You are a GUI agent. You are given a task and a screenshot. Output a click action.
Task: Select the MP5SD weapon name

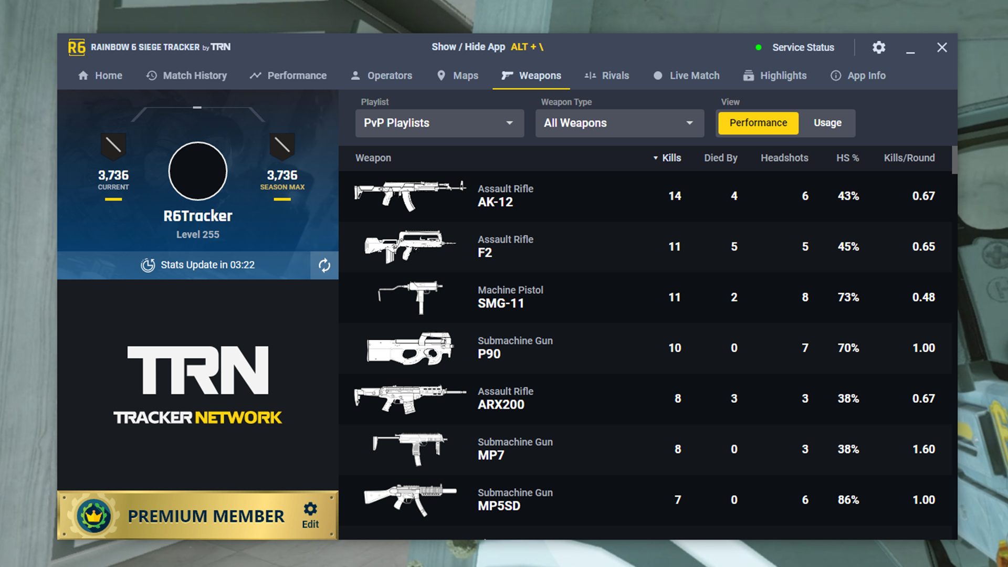tap(499, 506)
